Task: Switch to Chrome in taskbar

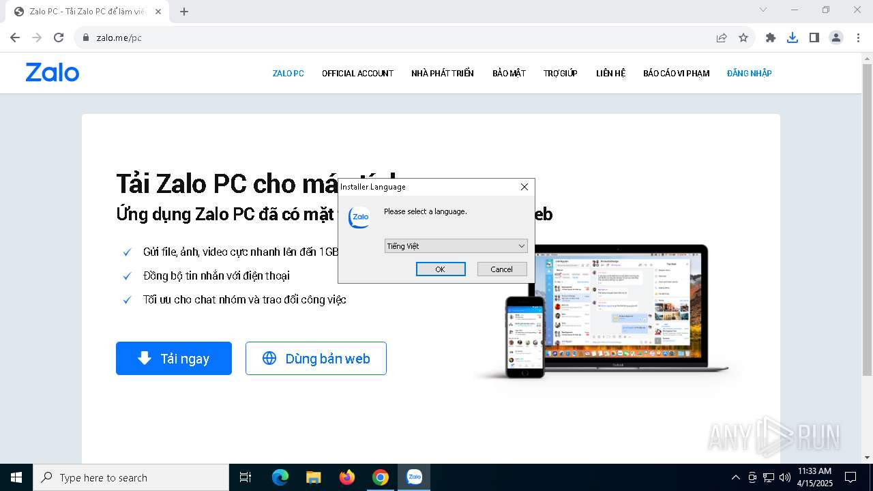Action: (381, 477)
